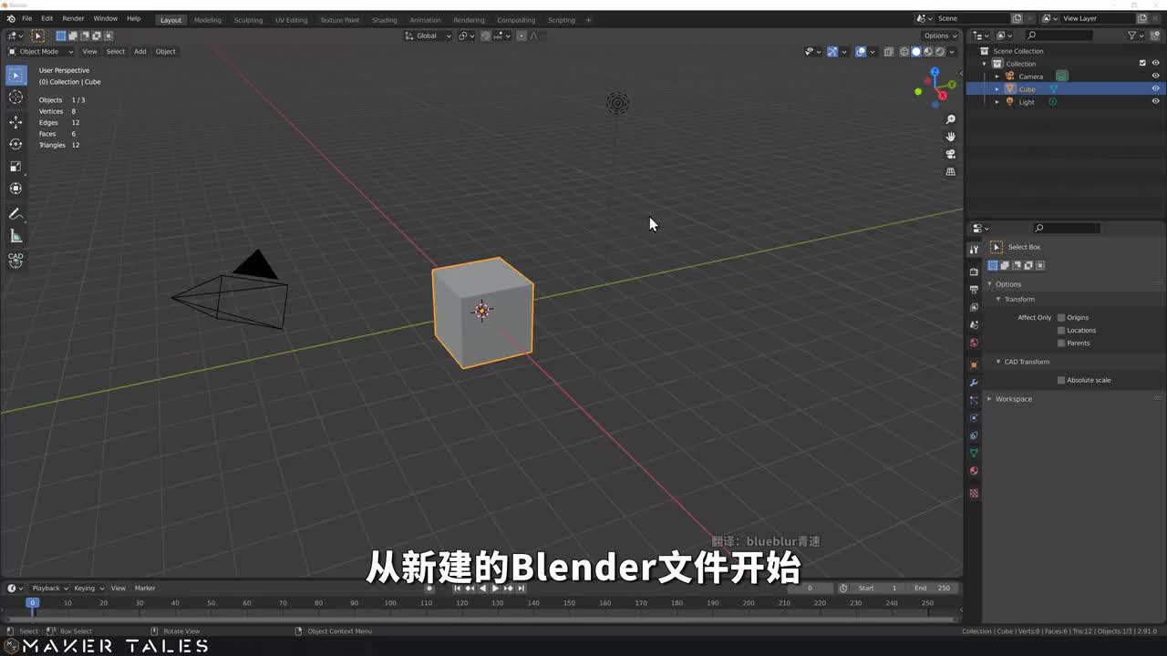Select the Cursor tool in the toolbar
This screenshot has width=1167, height=656.
15,97
